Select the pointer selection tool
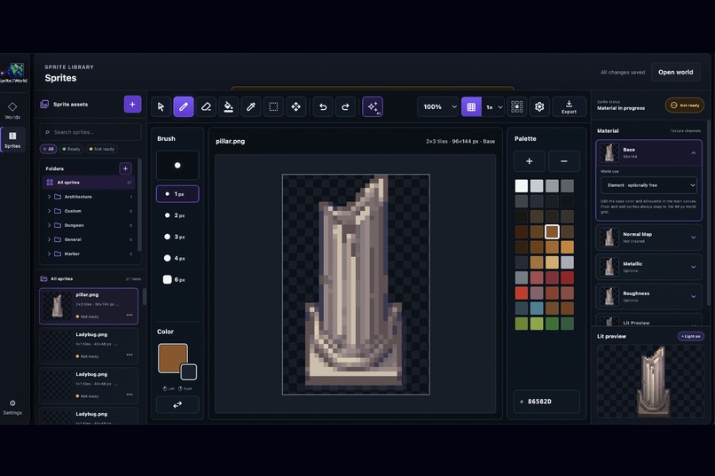 pyautogui.click(x=161, y=106)
